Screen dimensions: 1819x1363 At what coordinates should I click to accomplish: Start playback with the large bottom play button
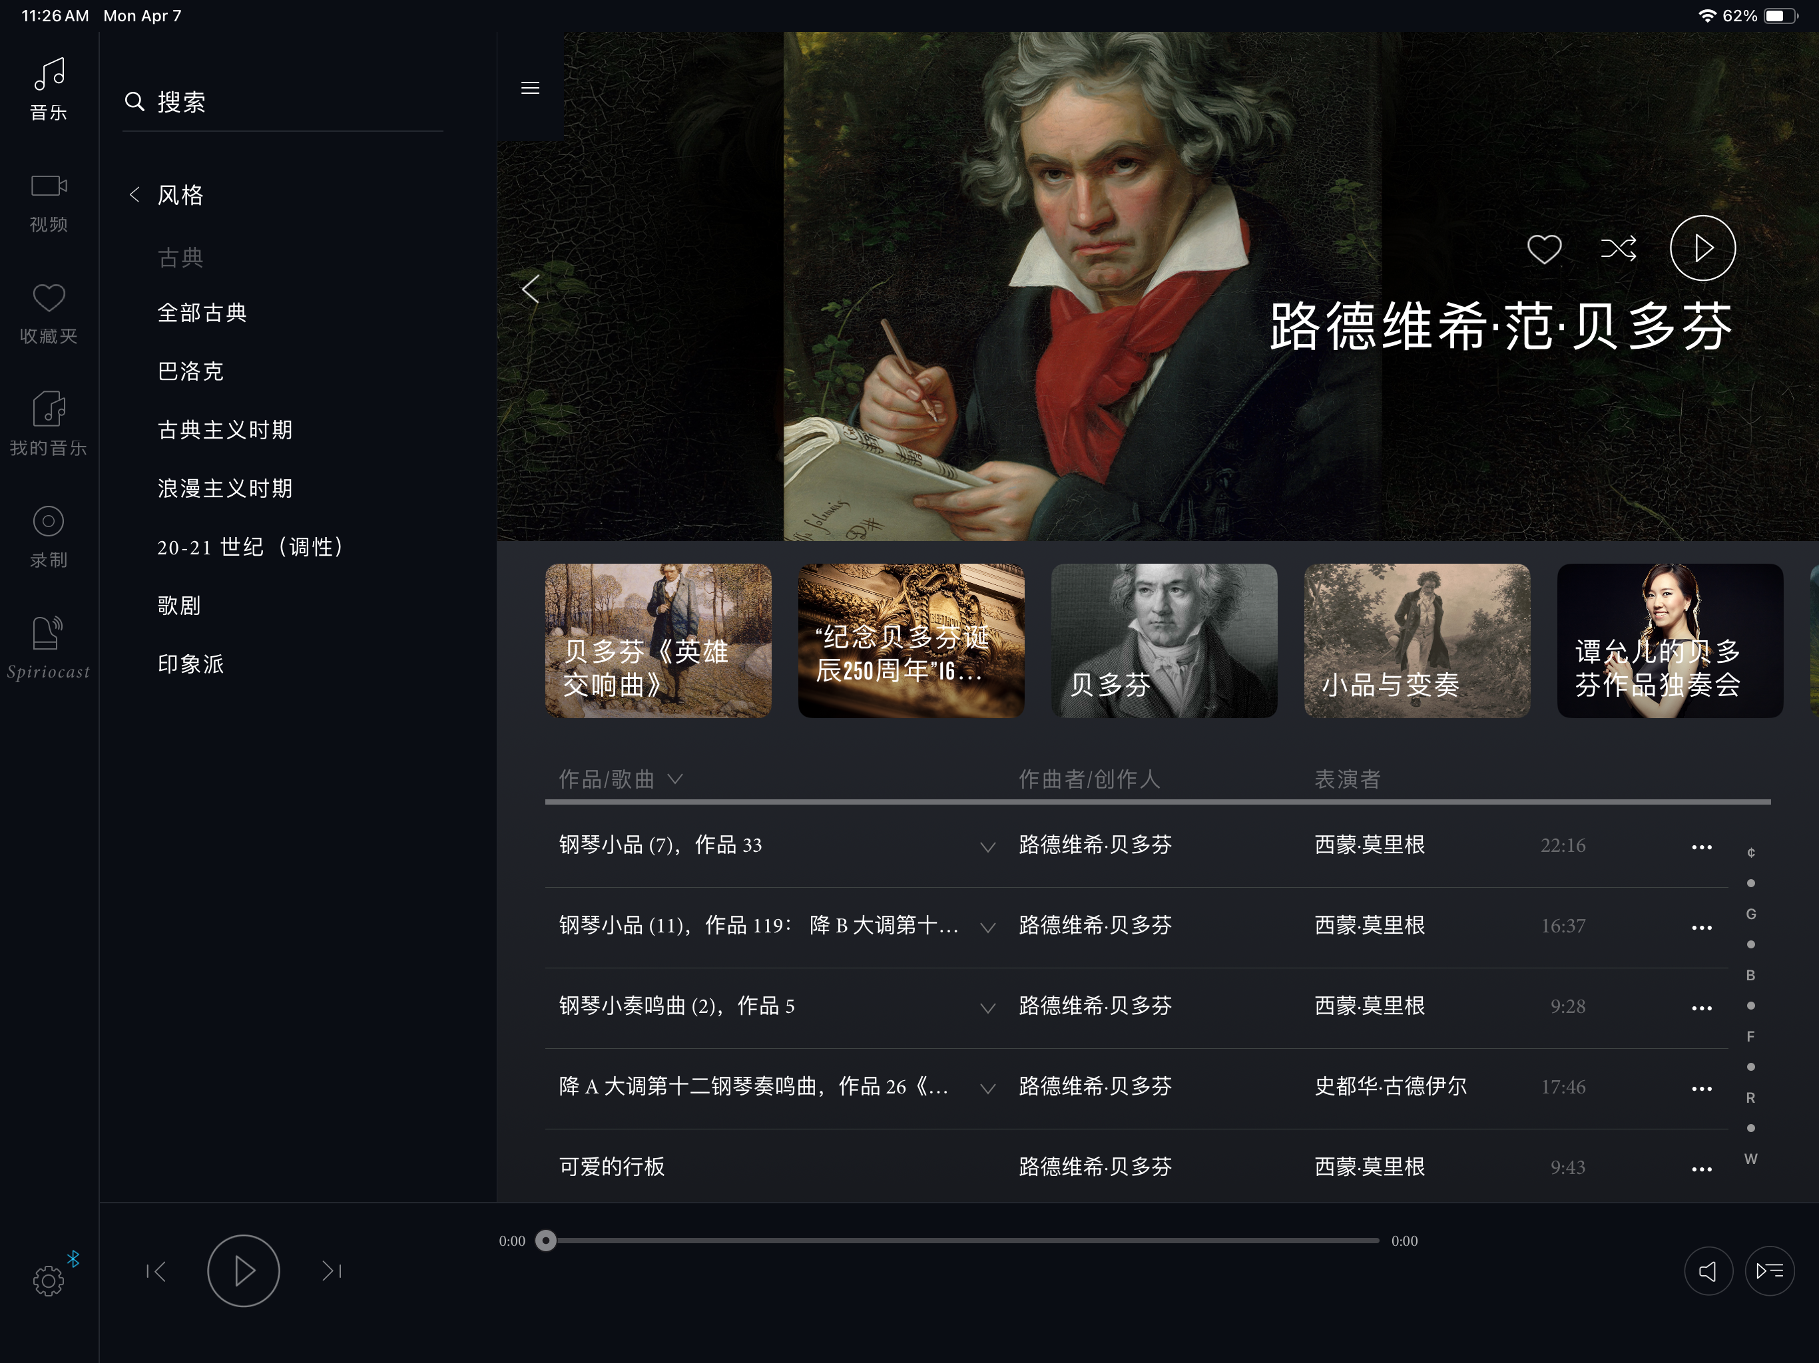tap(244, 1271)
